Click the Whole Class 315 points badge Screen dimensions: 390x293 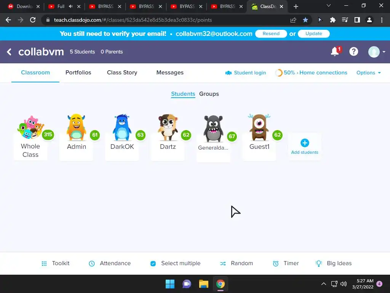[48, 135]
